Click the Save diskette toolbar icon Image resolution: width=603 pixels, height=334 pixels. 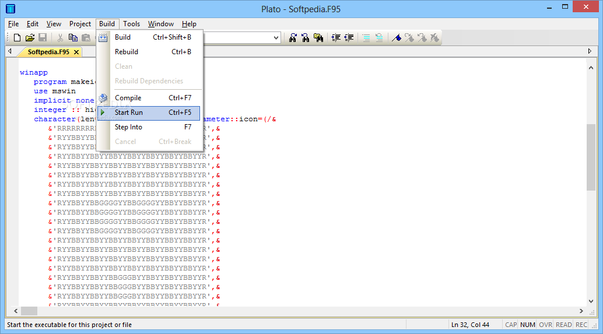coord(43,38)
